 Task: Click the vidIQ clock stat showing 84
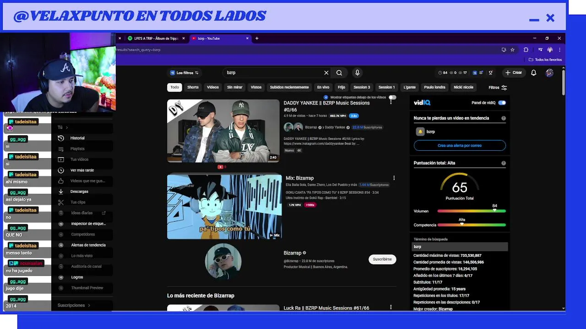click(443, 73)
